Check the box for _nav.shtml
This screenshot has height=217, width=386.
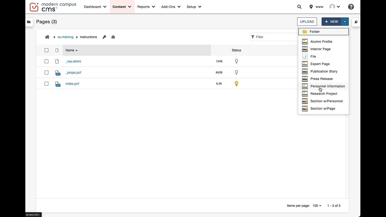(46, 61)
